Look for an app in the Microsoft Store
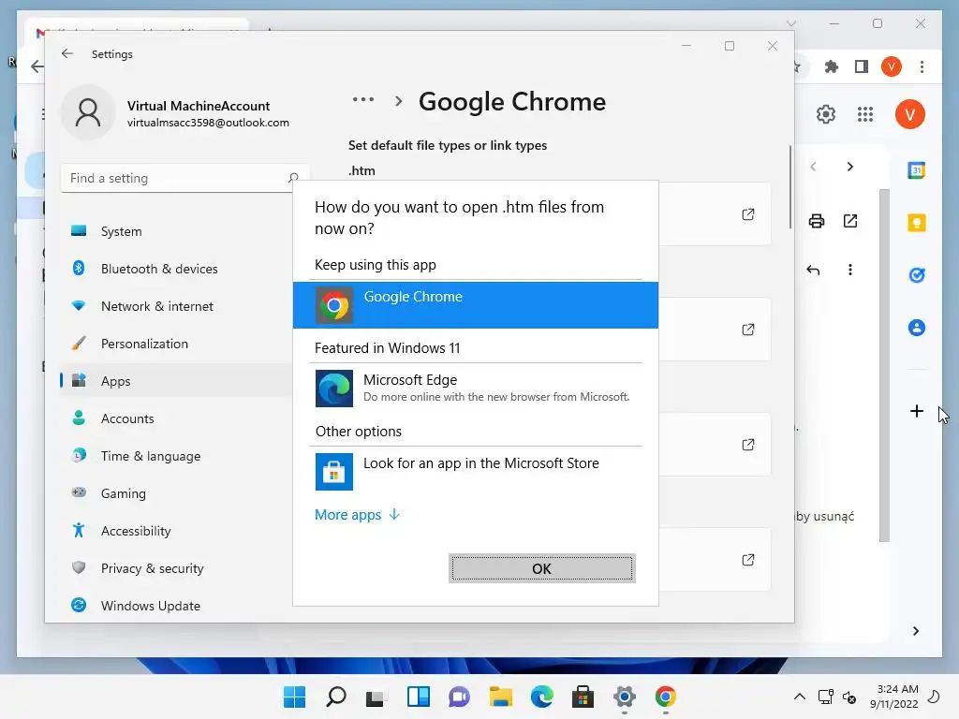 [475, 472]
